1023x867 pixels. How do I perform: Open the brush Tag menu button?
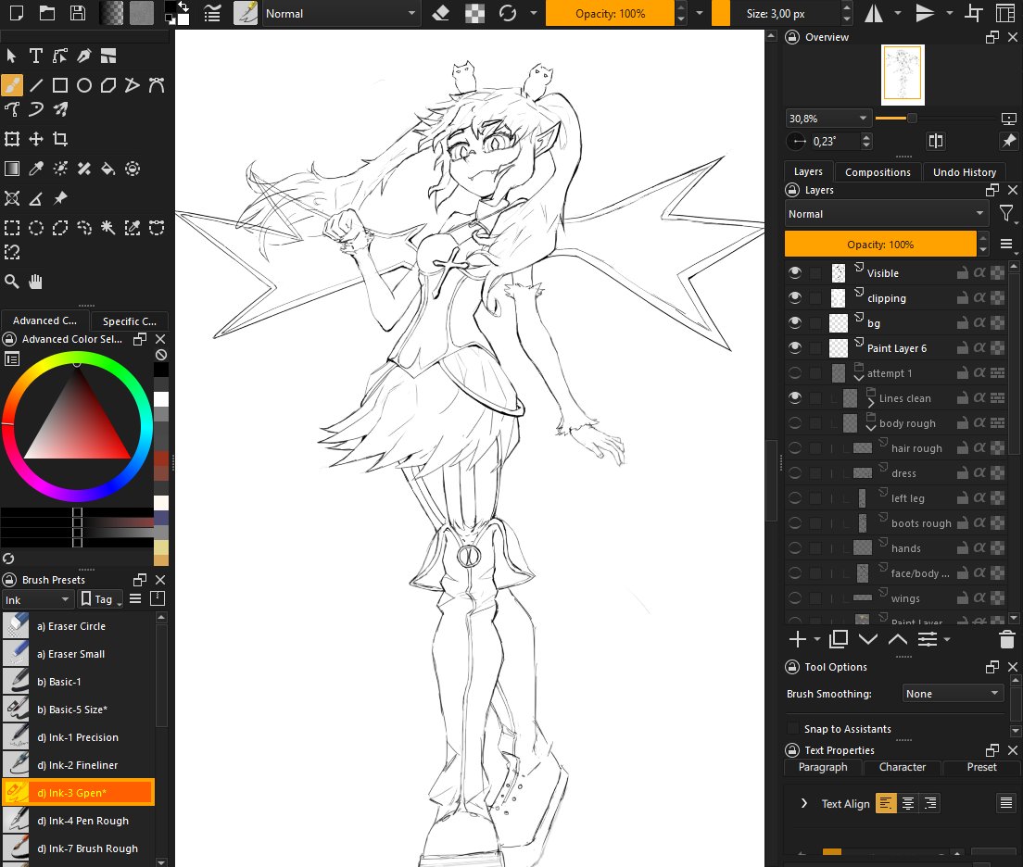pyautogui.click(x=100, y=599)
